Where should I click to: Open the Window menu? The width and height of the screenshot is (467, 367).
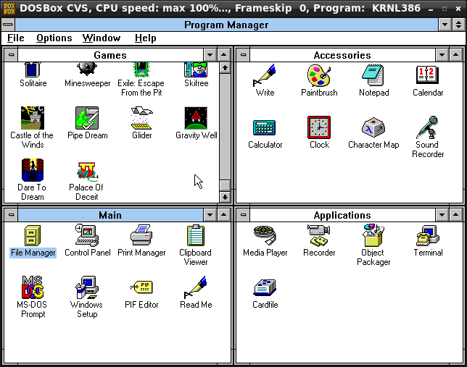click(102, 38)
